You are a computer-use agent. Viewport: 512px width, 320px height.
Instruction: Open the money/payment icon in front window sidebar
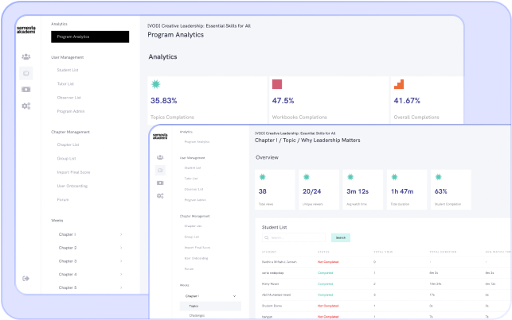160,183
